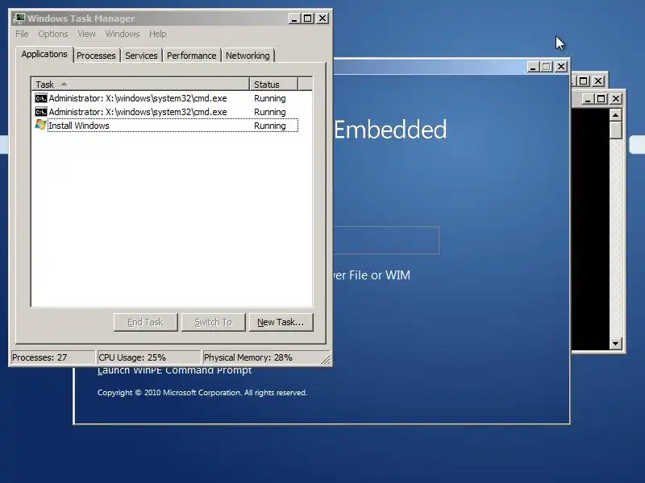Screen dimensions: 645x483
Task: Click the Physical Memory: 28% status entry
Action: tap(261, 357)
